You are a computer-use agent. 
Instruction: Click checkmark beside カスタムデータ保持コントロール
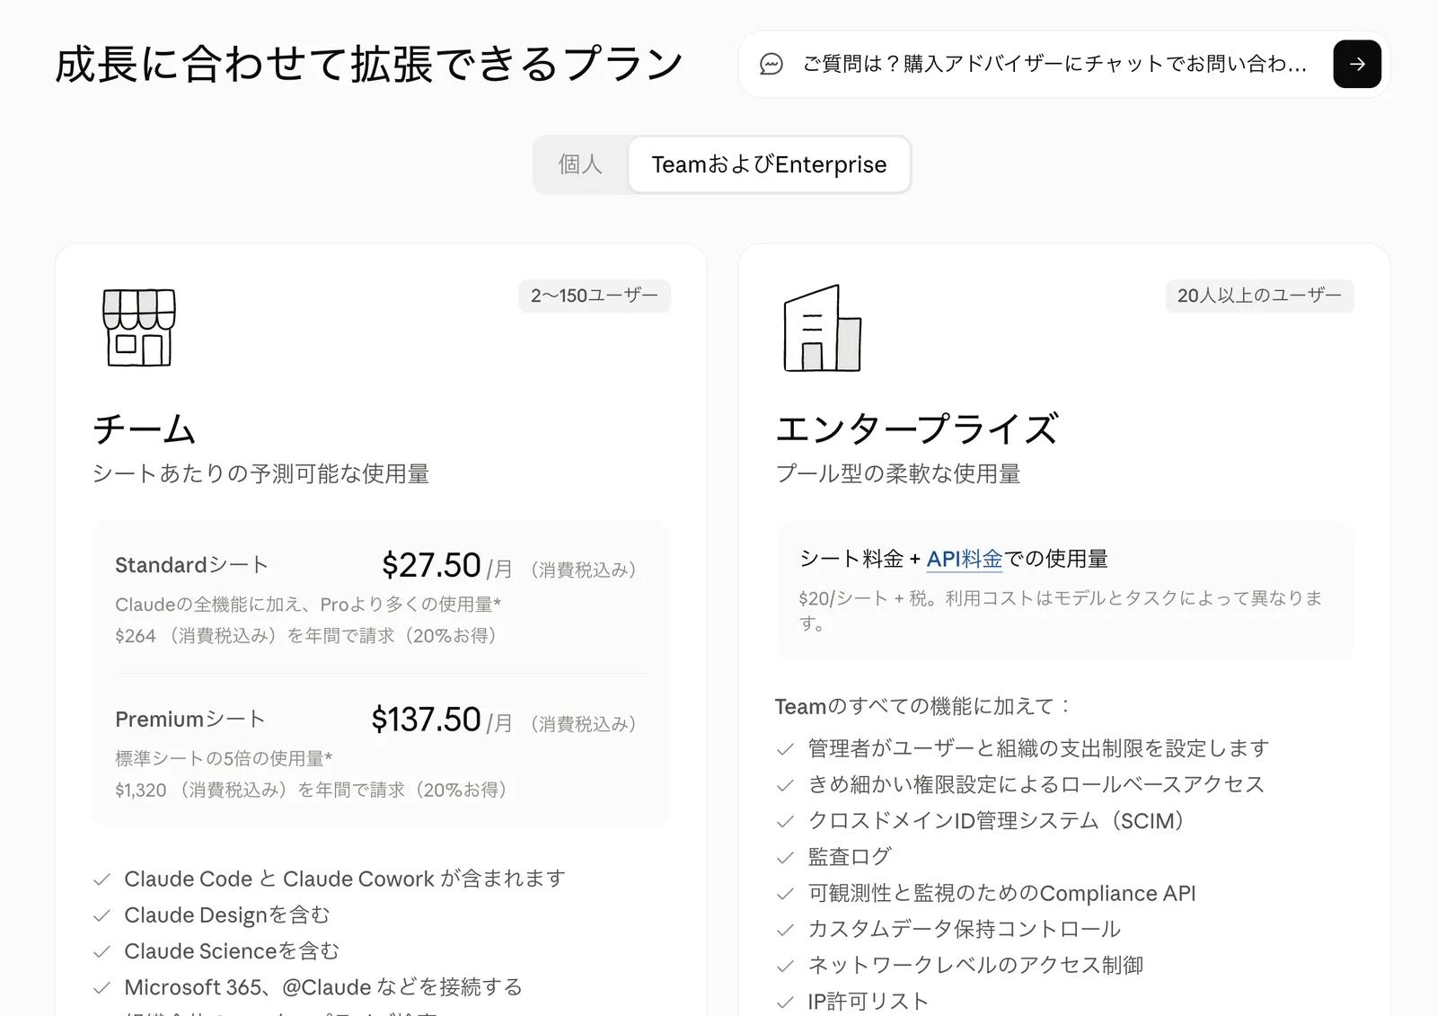tap(785, 930)
